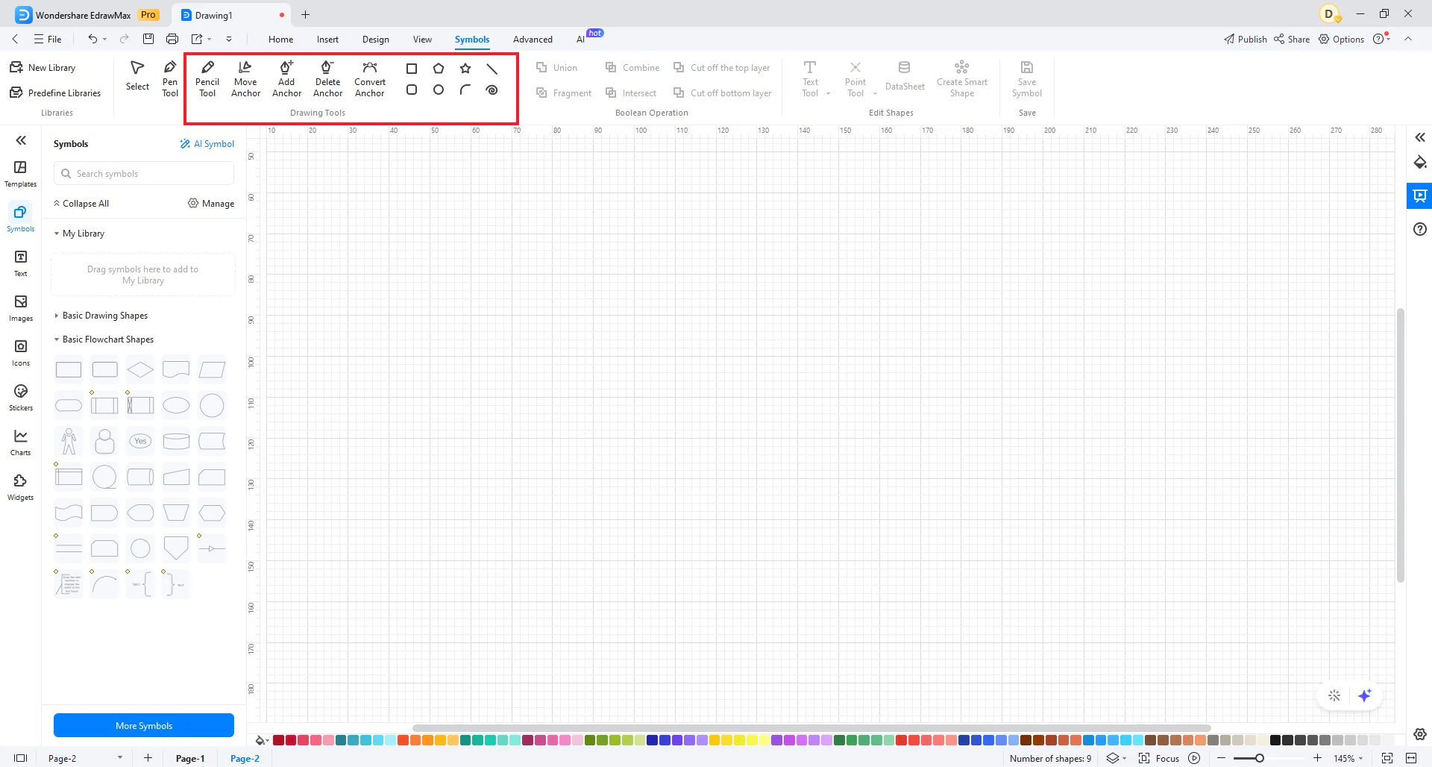Open the Page-2 page selector dropdown
The image size is (1432, 767).
[119, 758]
